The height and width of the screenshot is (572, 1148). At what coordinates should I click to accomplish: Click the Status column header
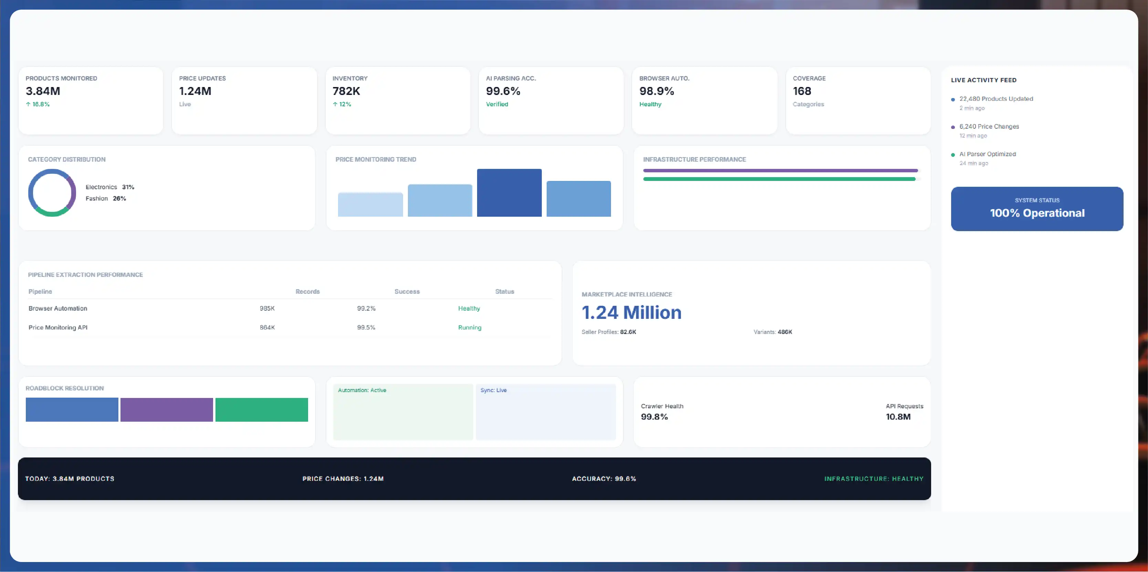point(505,292)
